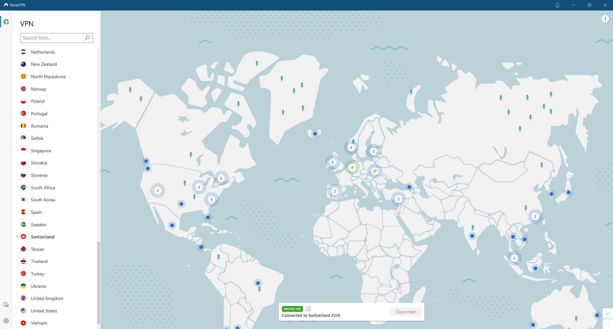Click the Turkey flag icon
This screenshot has width=613, height=329.
pos(23,274)
